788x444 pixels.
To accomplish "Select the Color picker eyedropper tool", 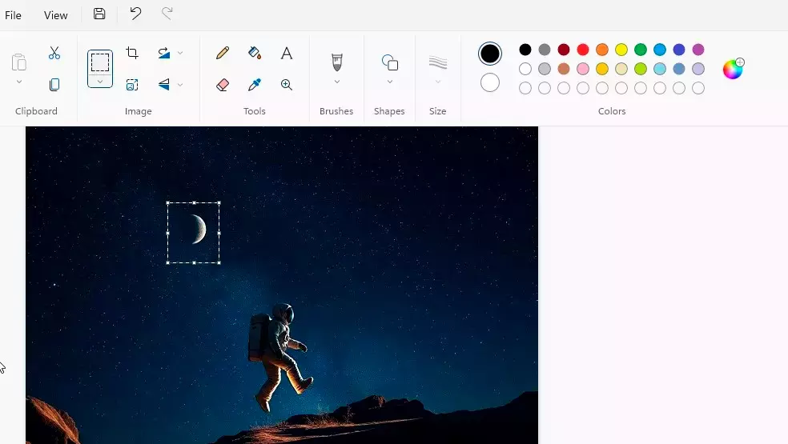I will pyautogui.click(x=255, y=84).
